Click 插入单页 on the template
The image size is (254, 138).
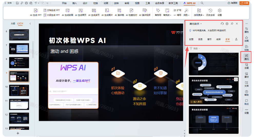tap(196, 102)
